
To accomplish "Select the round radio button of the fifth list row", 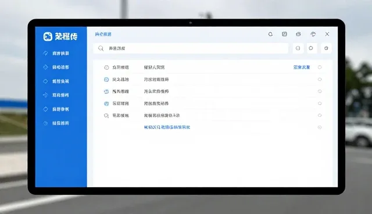I will pos(320,115).
